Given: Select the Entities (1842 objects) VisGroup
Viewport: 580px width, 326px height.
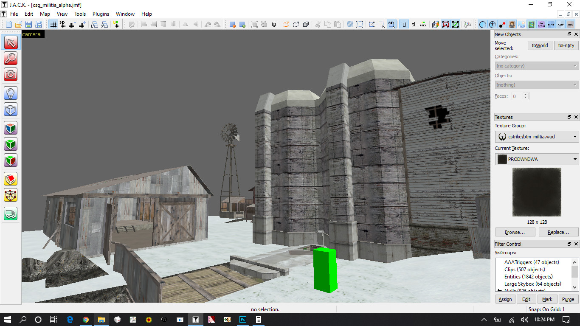Looking at the screenshot, I should pos(528,277).
